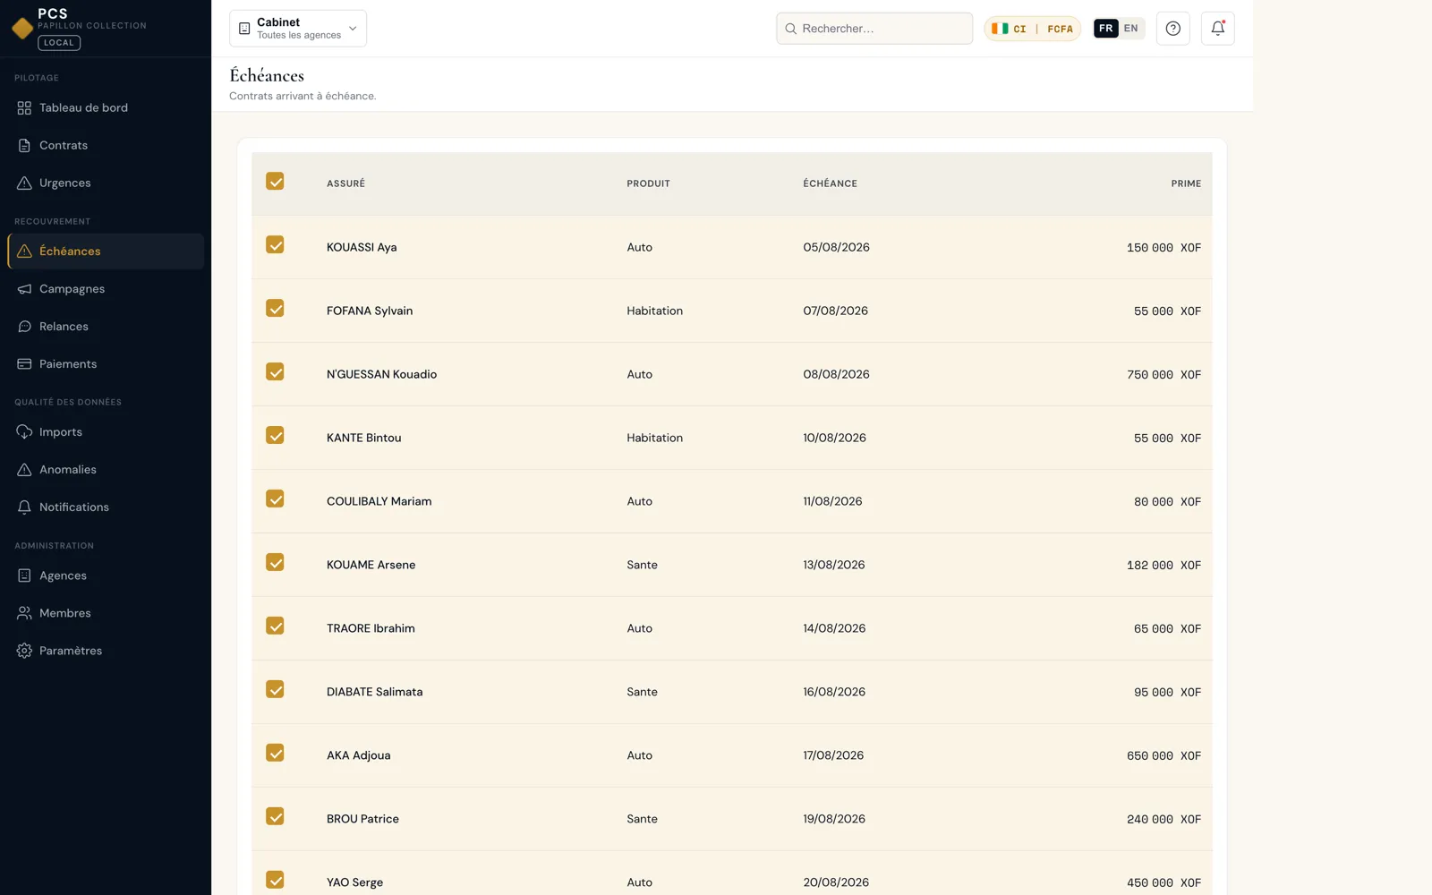This screenshot has width=1432, height=895.
Task: Uncheck the KOUASSI Aya row checkbox
Action: (275, 245)
